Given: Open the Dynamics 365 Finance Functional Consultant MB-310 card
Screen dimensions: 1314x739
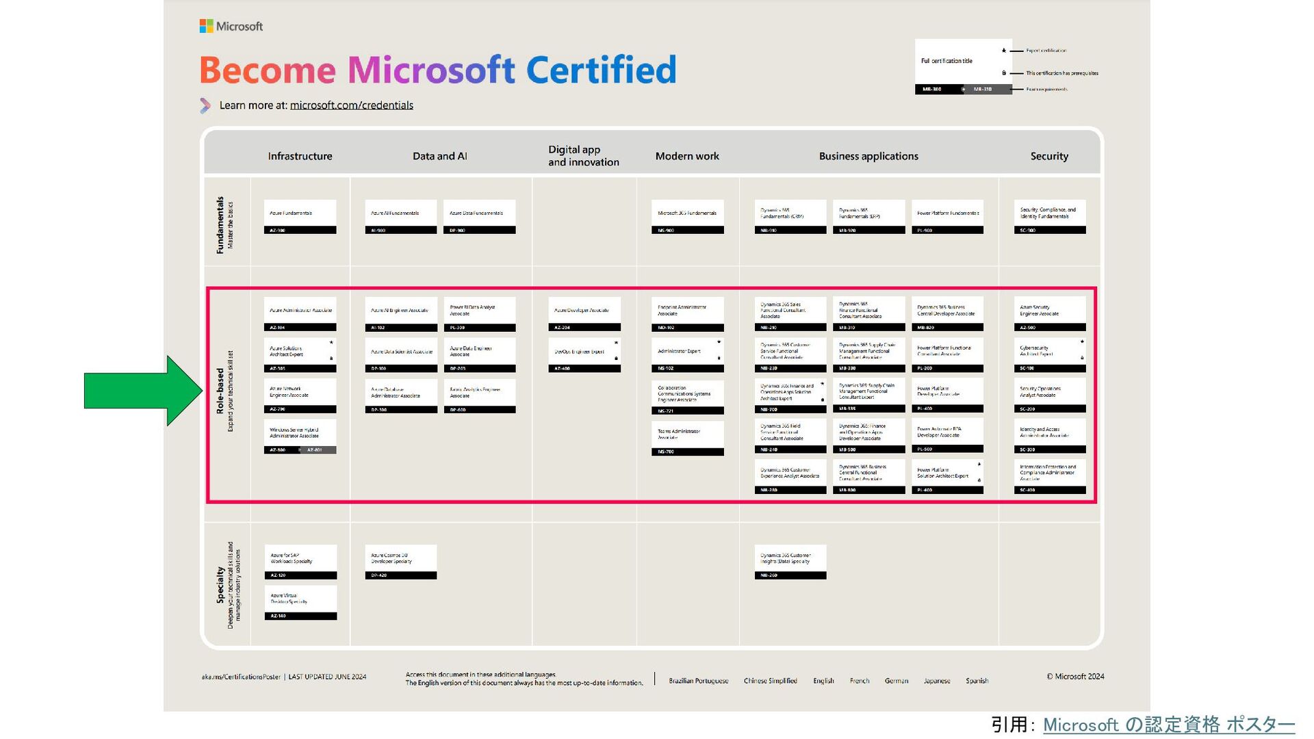Looking at the screenshot, I should click(869, 314).
